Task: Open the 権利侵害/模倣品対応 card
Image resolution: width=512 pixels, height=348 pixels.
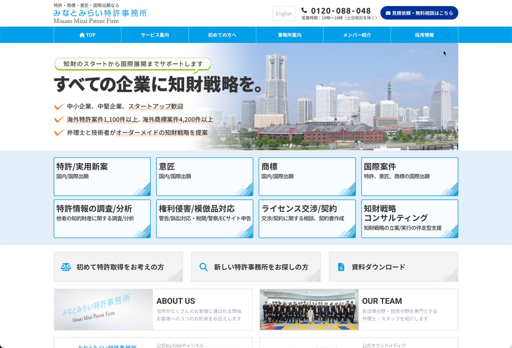Action: [x=205, y=219]
